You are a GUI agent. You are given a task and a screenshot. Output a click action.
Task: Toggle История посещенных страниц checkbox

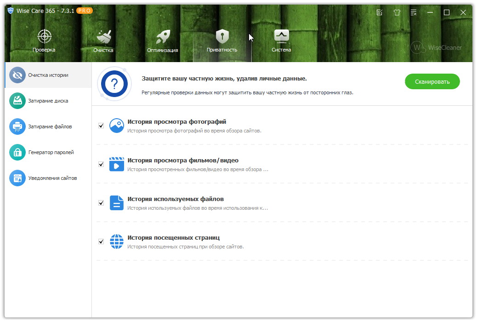pos(101,241)
